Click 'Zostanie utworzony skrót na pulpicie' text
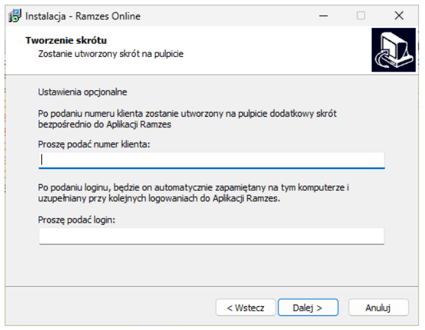 coord(111,54)
